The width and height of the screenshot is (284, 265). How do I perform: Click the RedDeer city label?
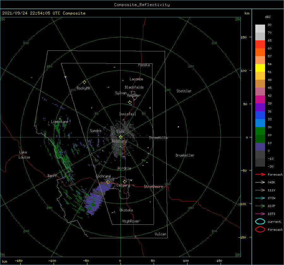click(134, 95)
